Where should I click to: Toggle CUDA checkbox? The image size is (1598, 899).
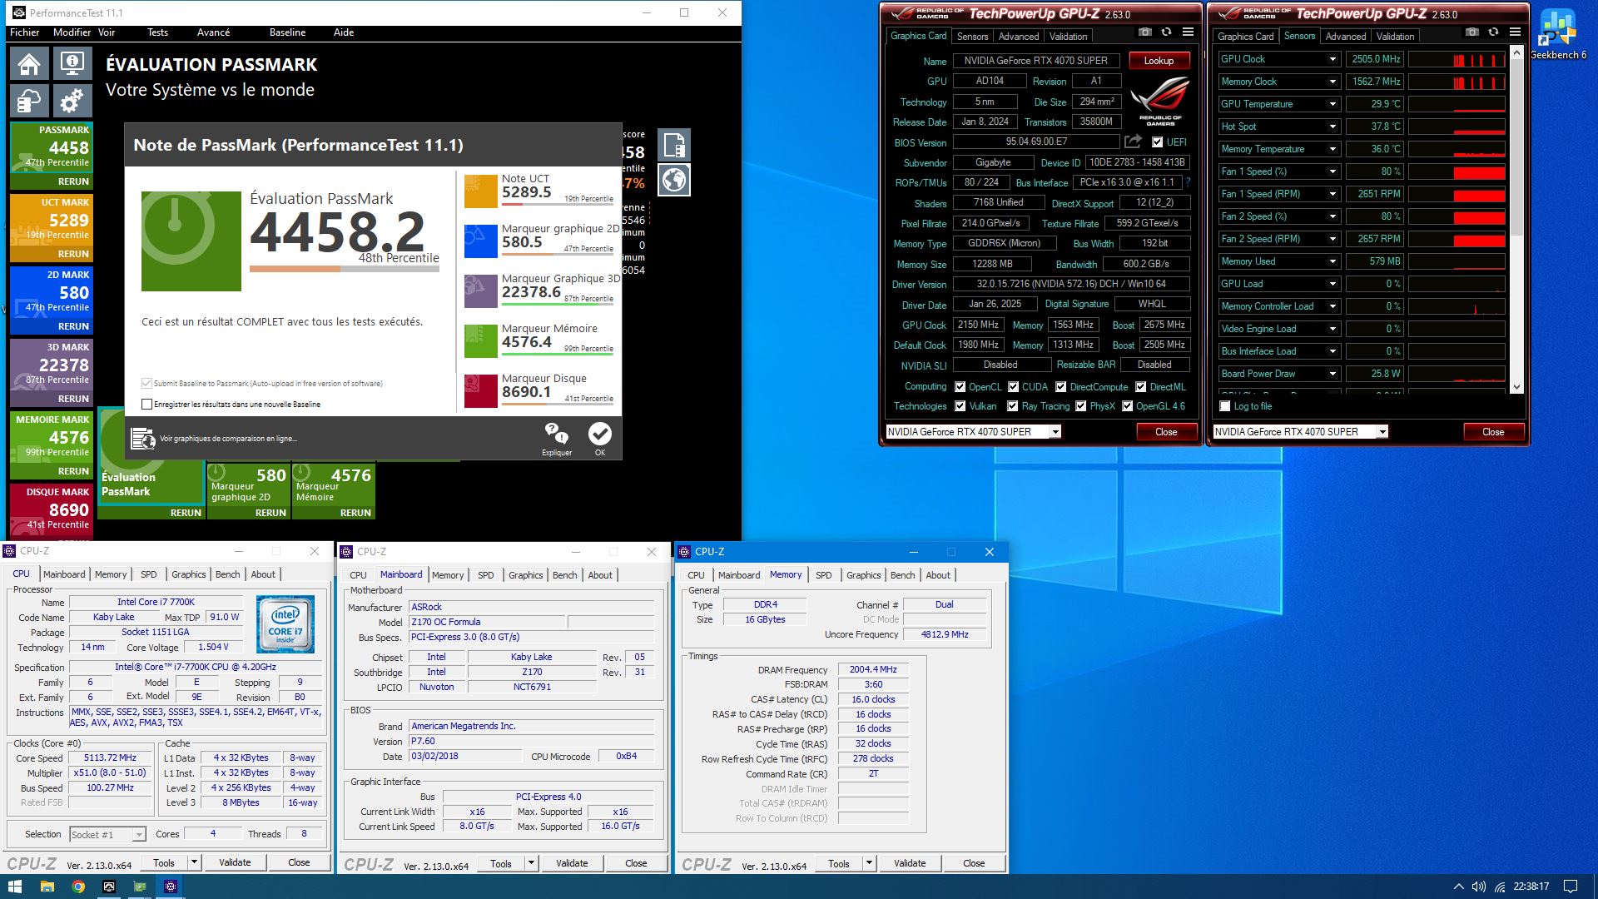pyautogui.click(x=1013, y=387)
